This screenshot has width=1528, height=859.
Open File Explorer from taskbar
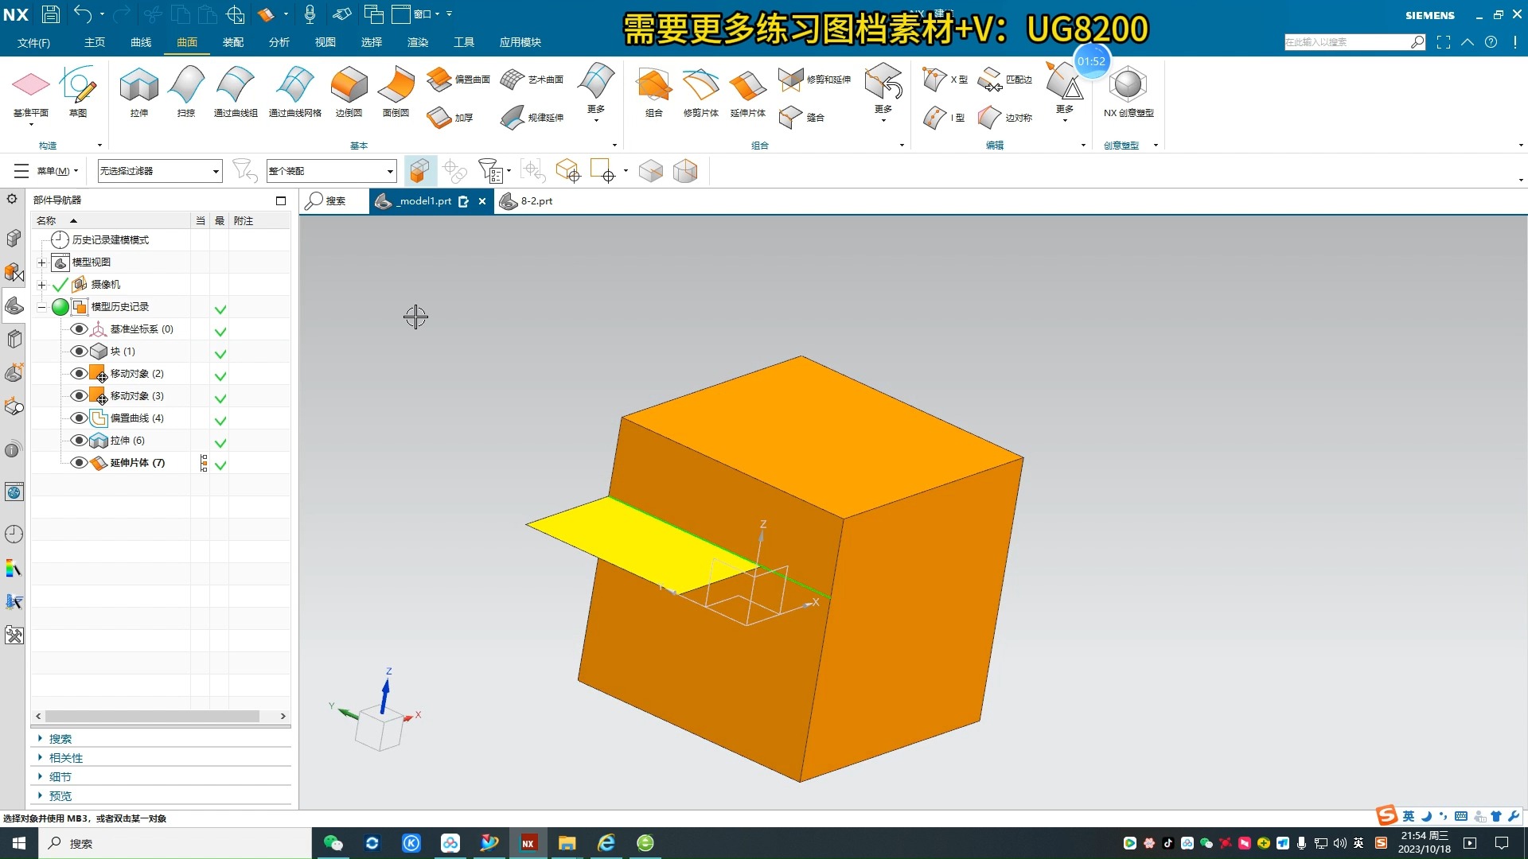[x=567, y=843]
